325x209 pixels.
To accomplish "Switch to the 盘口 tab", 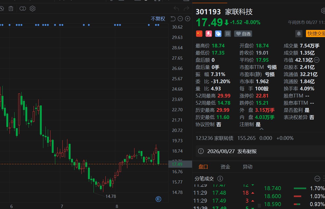I will pos(203,167).
